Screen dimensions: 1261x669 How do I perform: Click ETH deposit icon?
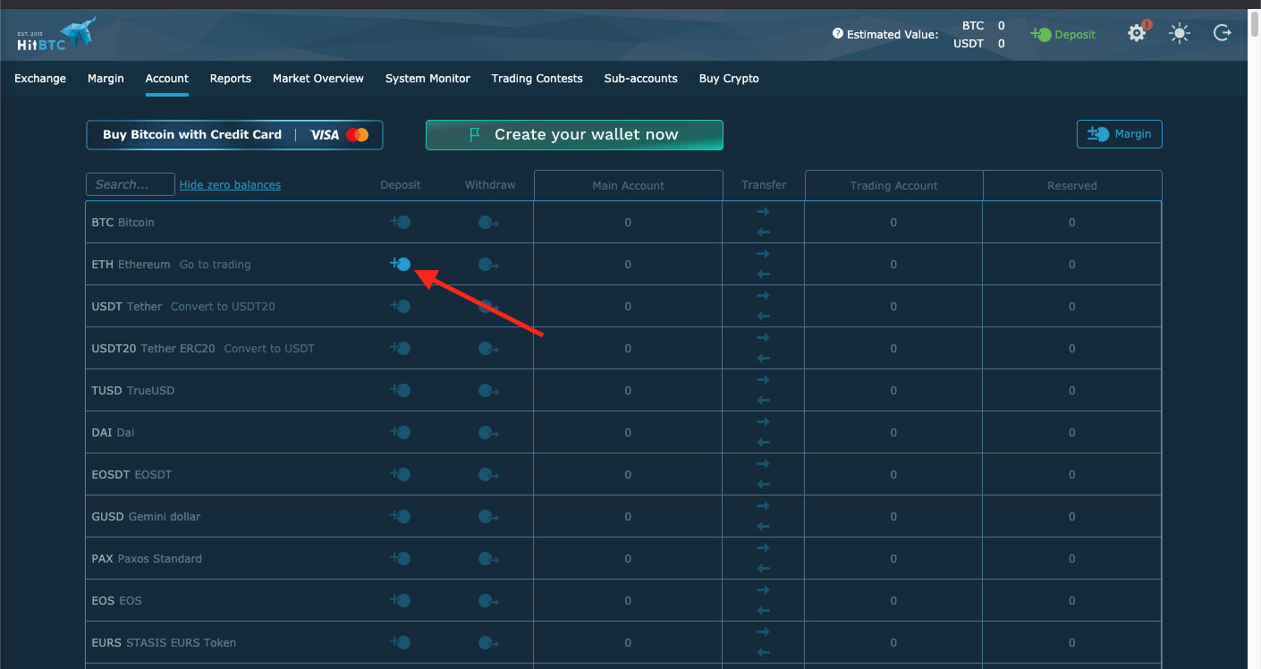[400, 264]
